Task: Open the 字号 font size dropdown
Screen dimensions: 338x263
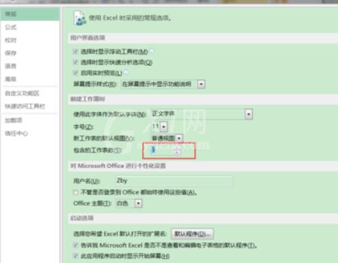Action: [164, 127]
